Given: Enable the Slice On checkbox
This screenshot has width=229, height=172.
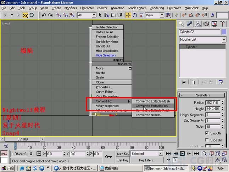Looking at the screenshot, I should click(x=207, y=140).
